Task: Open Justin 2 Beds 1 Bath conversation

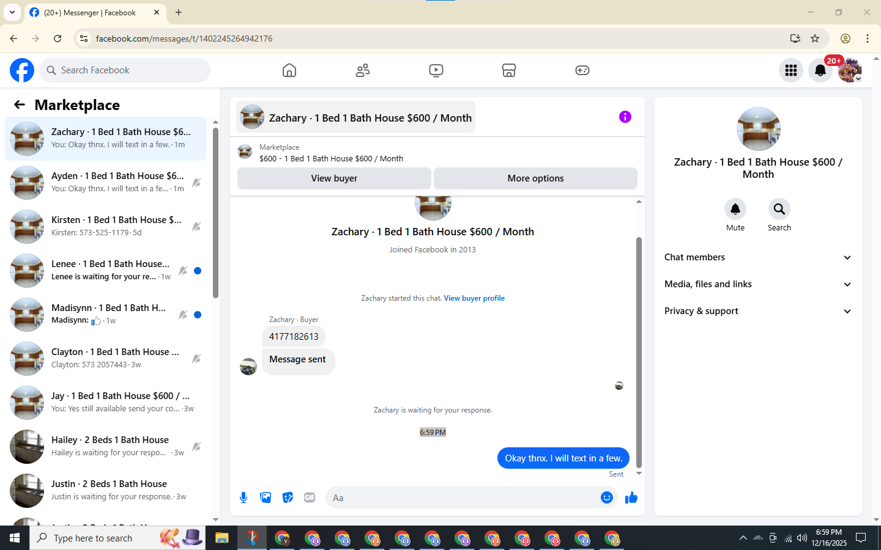Action: [x=105, y=491]
